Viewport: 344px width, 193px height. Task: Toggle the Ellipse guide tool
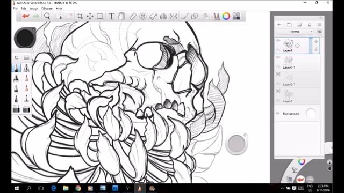(143, 16)
